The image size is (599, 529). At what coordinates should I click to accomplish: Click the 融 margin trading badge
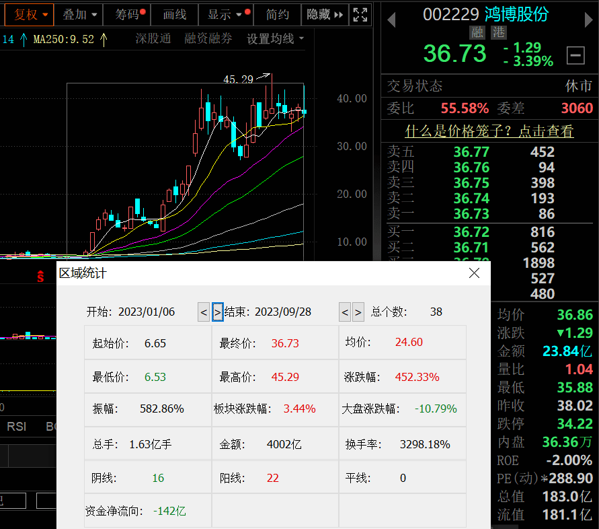(478, 32)
